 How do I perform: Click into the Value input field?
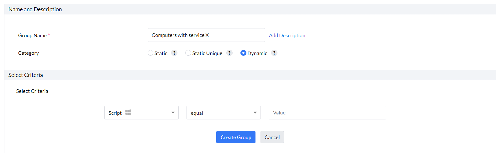point(327,113)
